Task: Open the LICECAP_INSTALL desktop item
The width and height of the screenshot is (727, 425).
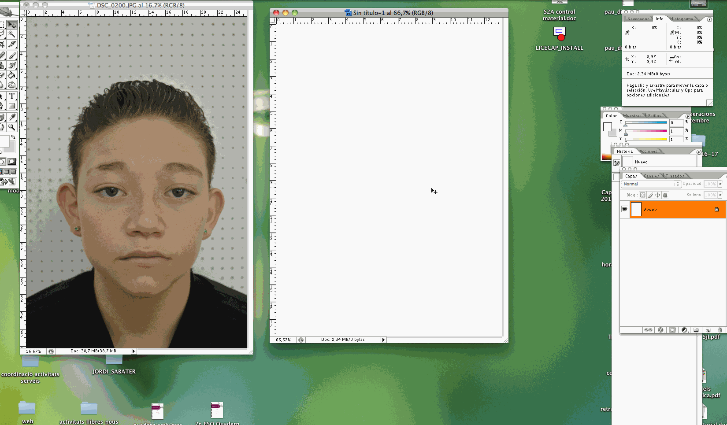Action: tap(559, 34)
